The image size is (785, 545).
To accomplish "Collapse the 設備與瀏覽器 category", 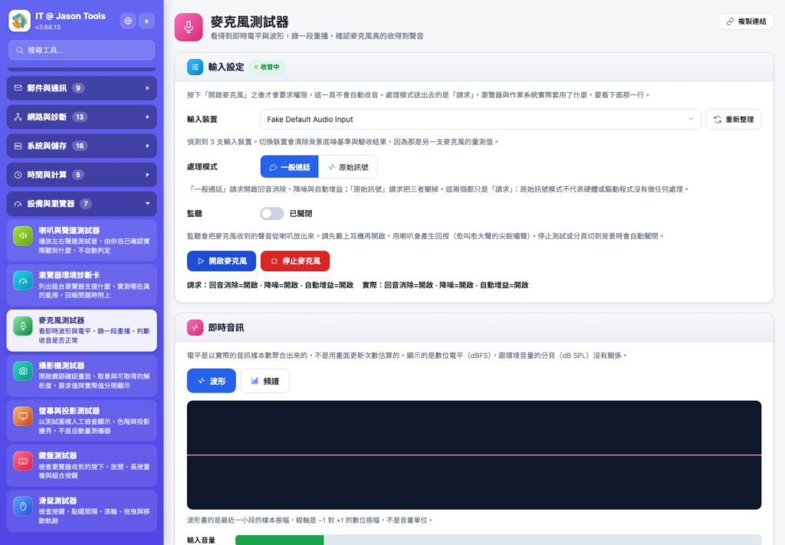I will tap(81, 204).
